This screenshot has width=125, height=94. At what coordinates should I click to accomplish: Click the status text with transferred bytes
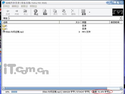[66, 92]
